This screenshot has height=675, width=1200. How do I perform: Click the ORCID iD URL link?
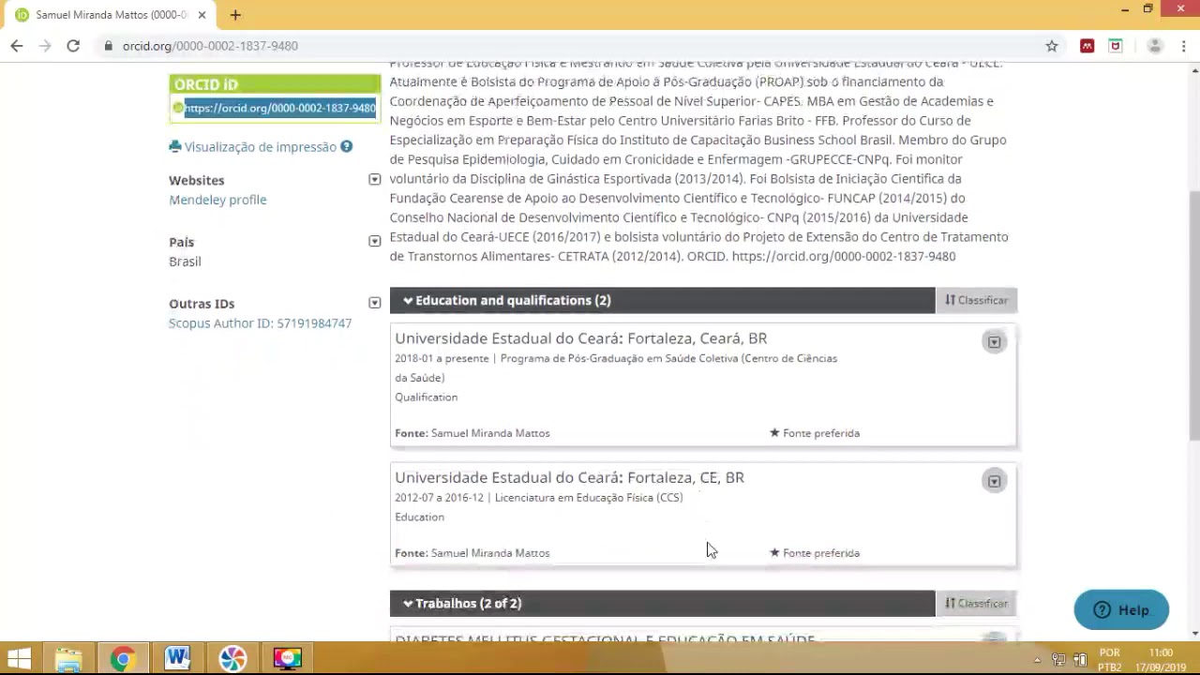pos(279,108)
